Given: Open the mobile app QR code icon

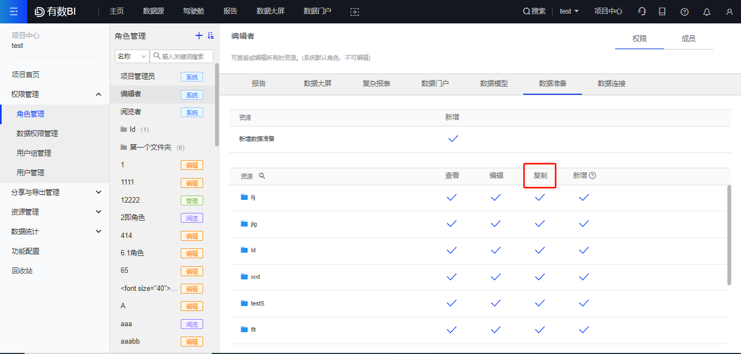Looking at the screenshot, I should 662,11.
